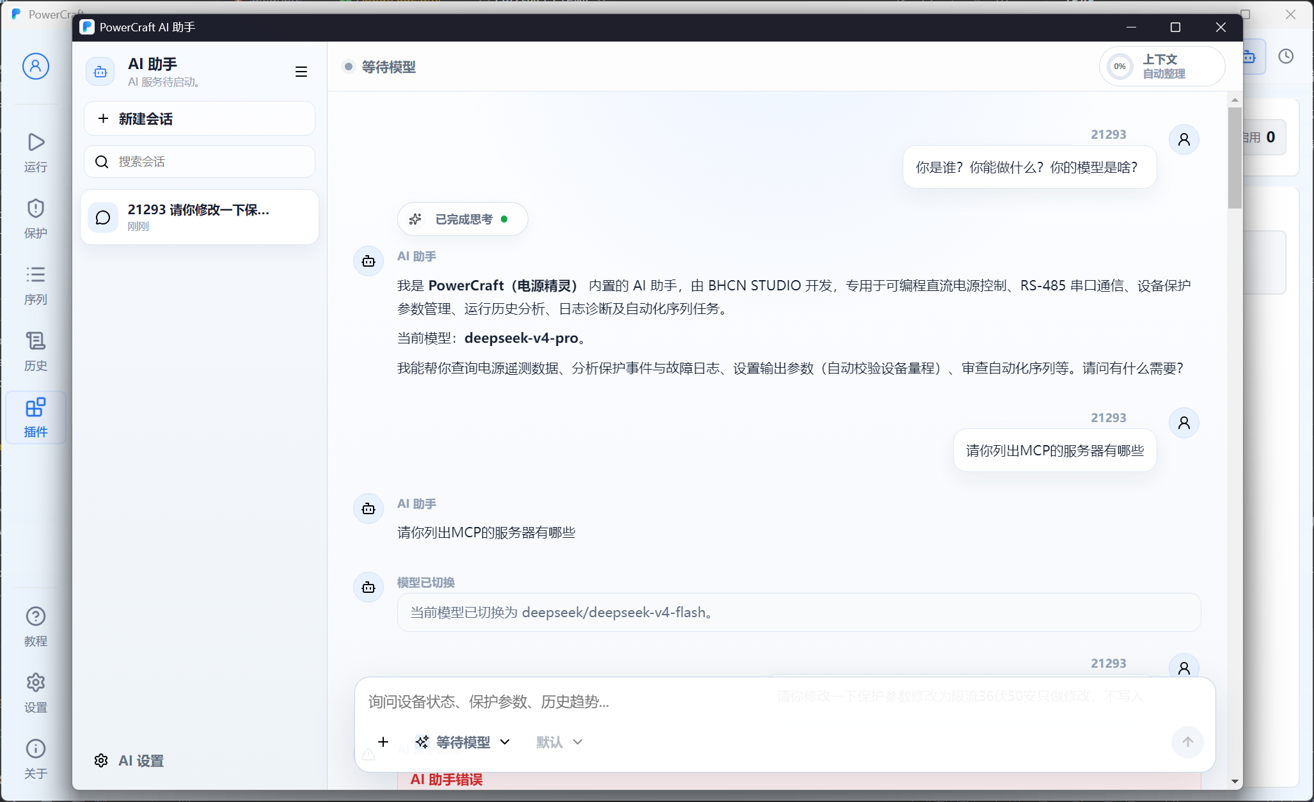Click the send arrow button

click(1187, 742)
